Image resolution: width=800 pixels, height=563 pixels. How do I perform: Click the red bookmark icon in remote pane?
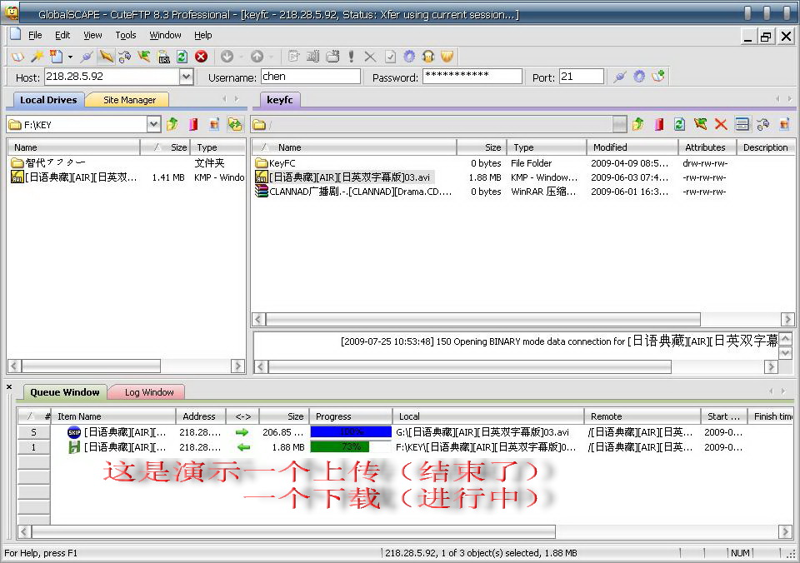pos(658,124)
